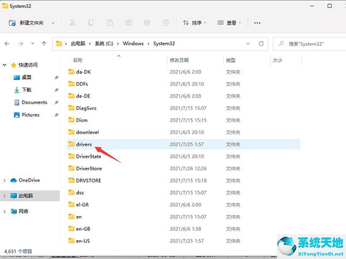Open the View dropdown menu

pos(229,22)
